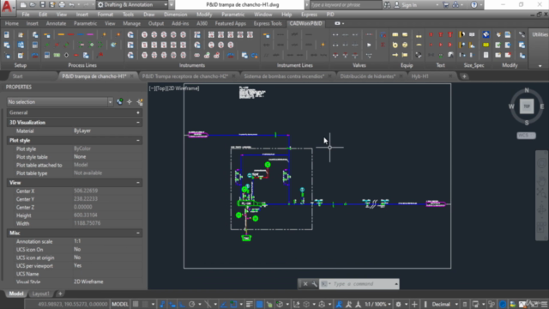
Task: Toggle grid display in status bar
Action: click(136, 304)
